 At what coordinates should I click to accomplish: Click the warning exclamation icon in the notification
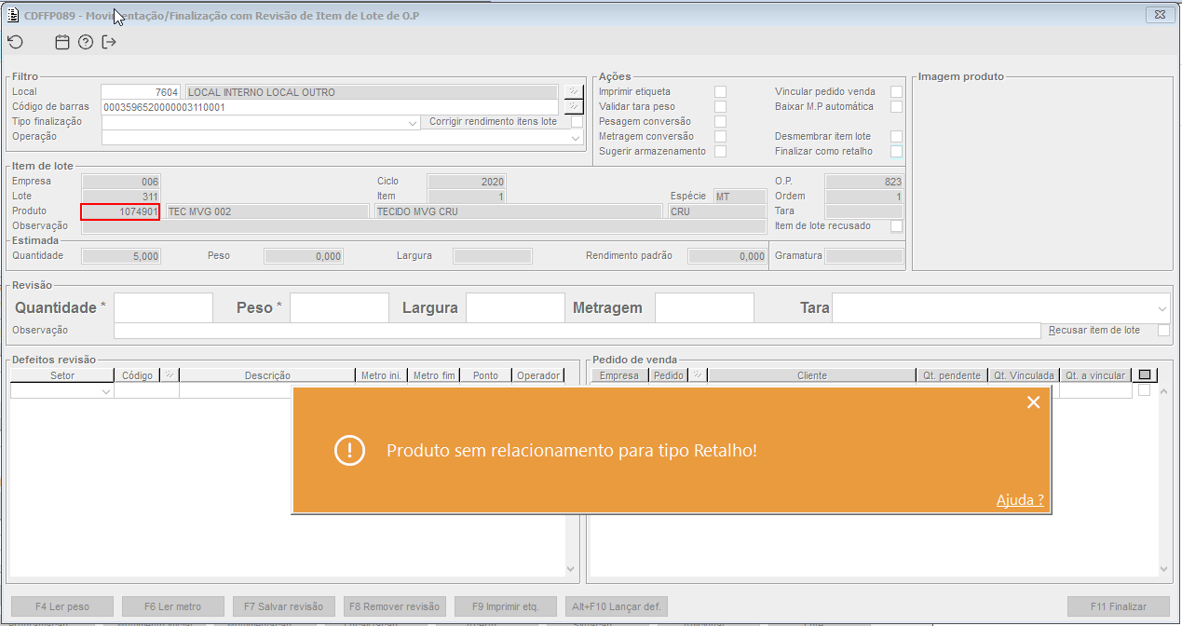click(x=349, y=451)
